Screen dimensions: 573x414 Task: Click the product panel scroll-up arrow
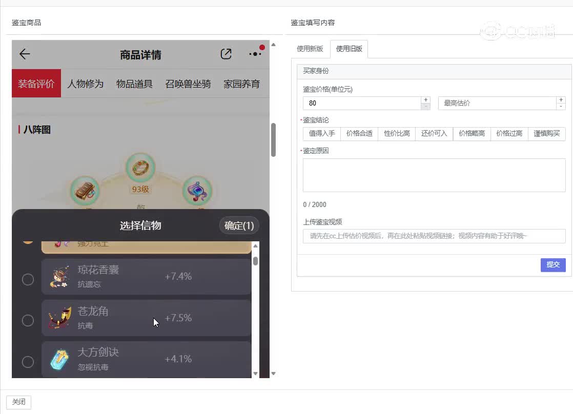pos(273,45)
